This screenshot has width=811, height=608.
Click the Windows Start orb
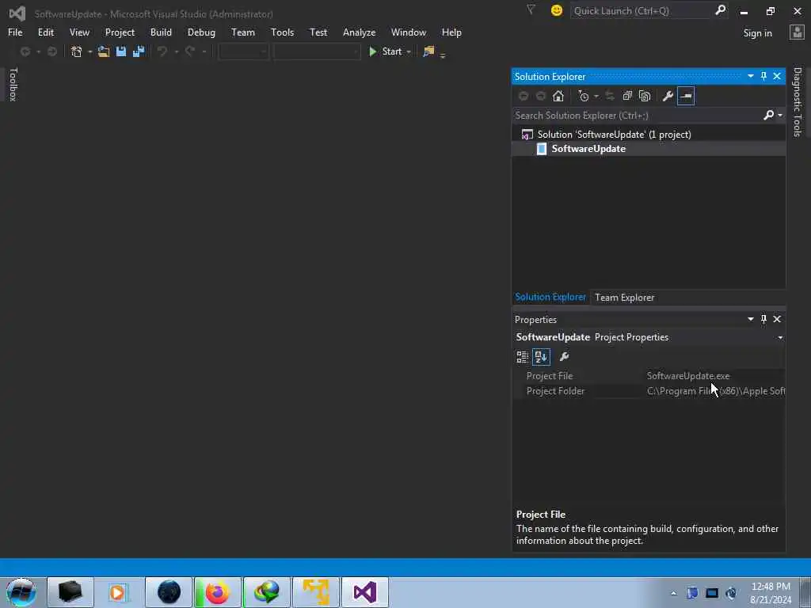click(21, 592)
